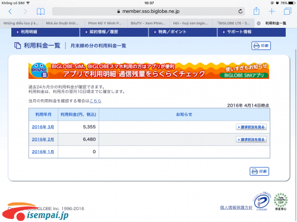Click 請求状況を見る for February 2016

tap(251, 139)
